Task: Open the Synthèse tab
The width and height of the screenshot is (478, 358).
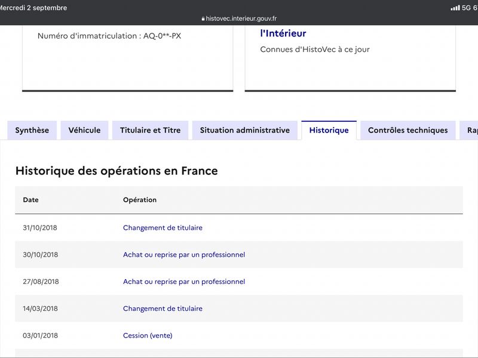Action: (32, 130)
